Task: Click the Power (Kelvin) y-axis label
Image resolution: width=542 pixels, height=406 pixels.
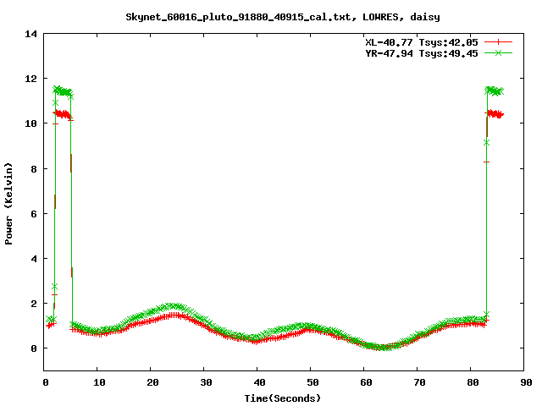Action: coord(8,204)
